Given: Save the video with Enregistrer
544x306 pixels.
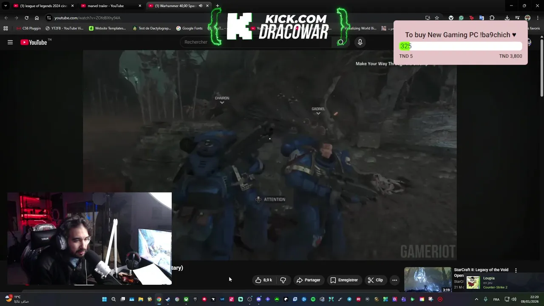Looking at the screenshot, I should [344, 280].
